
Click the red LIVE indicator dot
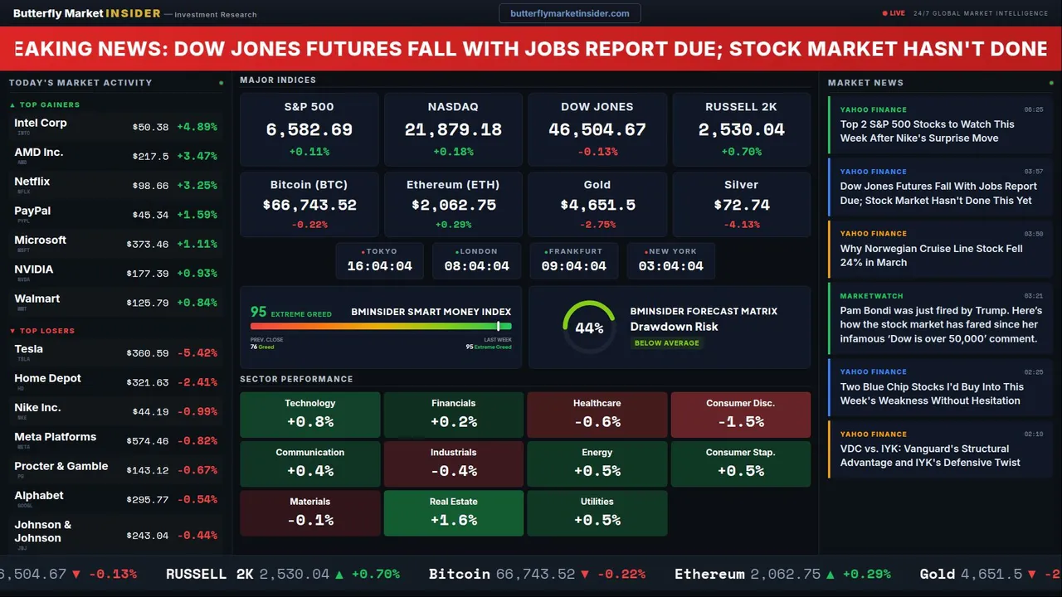click(885, 13)
